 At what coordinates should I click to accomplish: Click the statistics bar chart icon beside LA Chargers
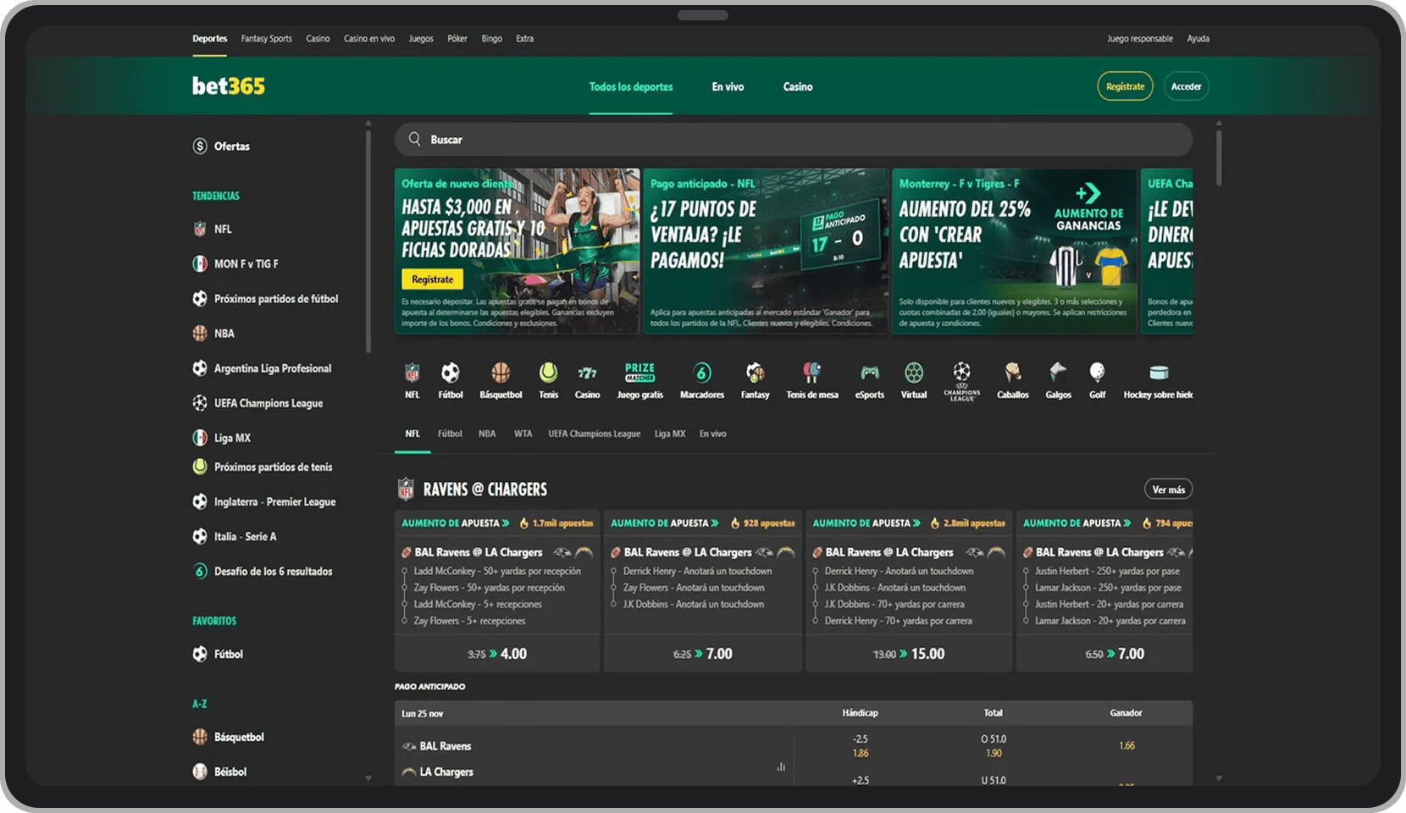click(781, 767)
